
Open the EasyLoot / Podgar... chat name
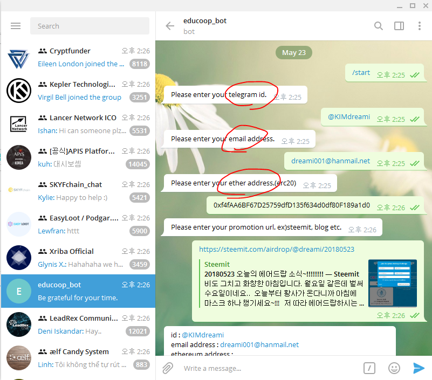tap(84, 218)
